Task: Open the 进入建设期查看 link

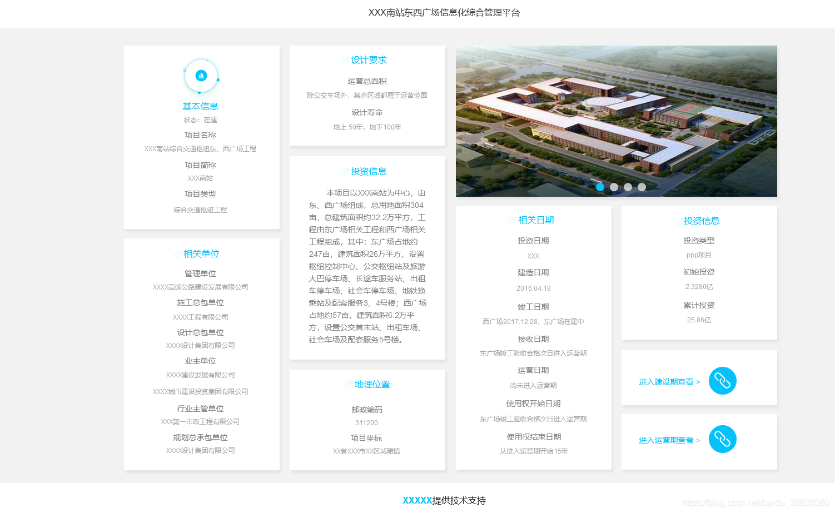Action: coord(669,382)
